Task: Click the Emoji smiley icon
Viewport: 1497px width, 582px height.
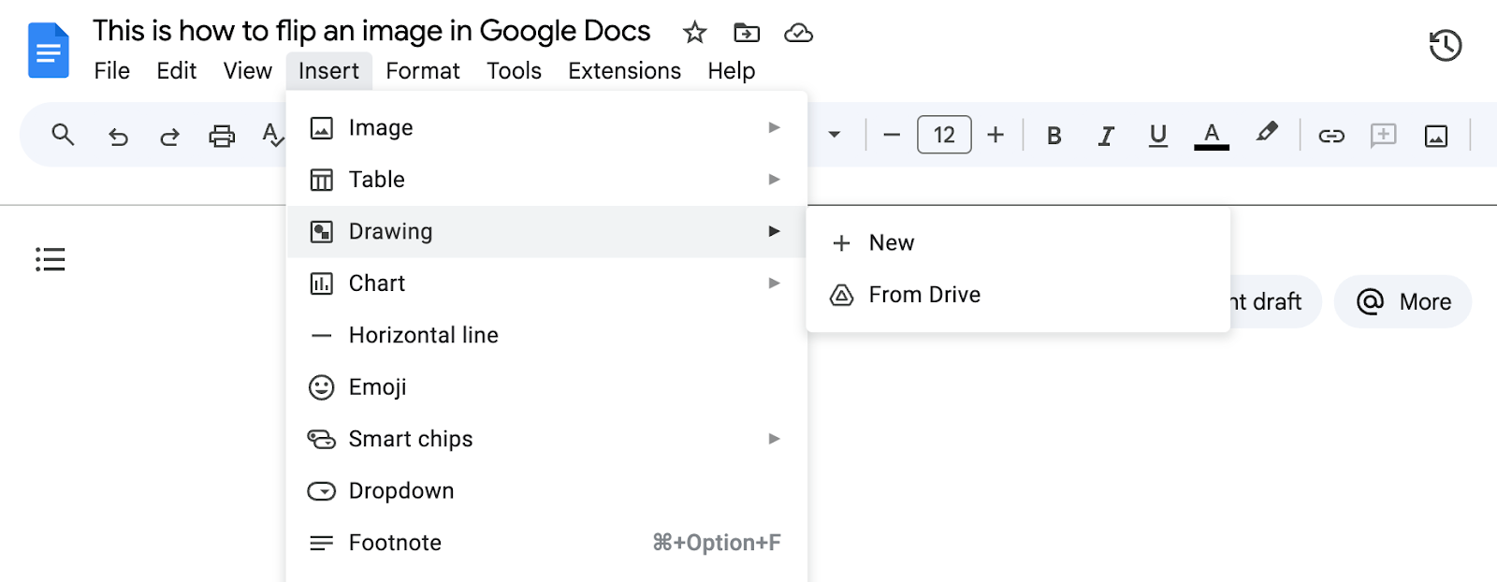Action: point(321,387)
